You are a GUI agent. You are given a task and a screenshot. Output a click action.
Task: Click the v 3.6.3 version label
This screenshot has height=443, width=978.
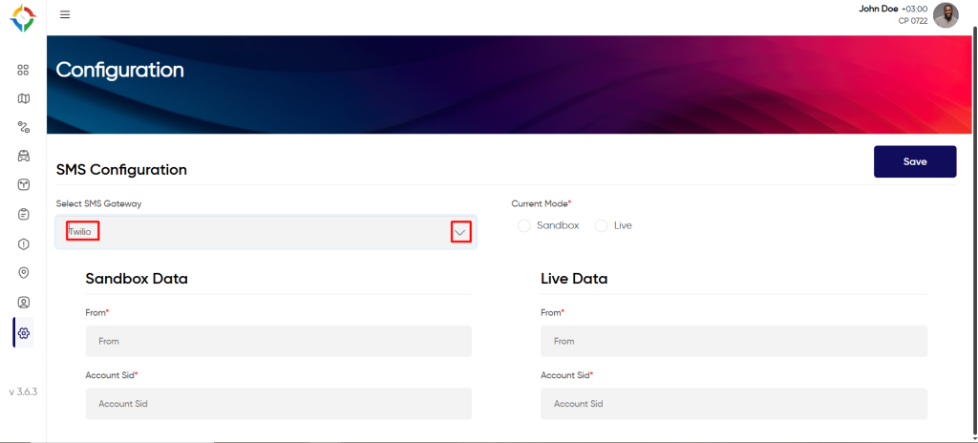pyautogui.click(x=23, y=391)
